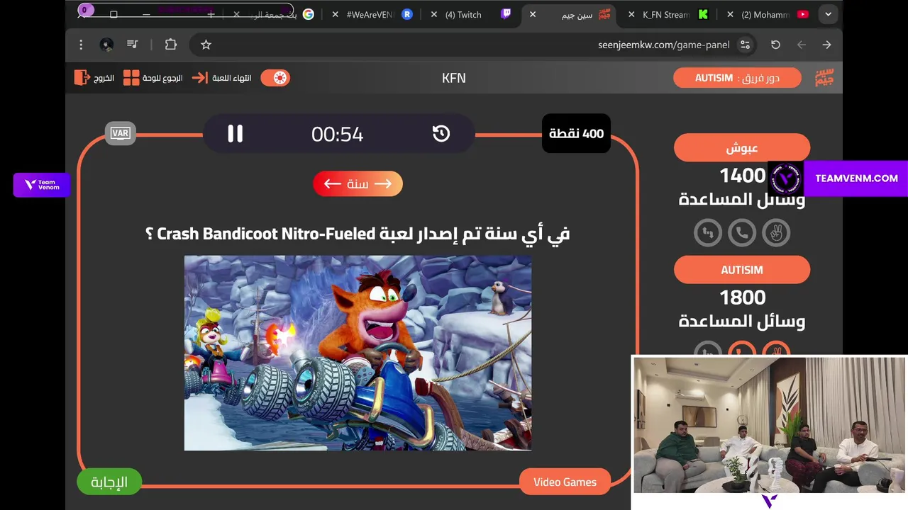Viewport: 908px width, 510px height.
Task: Click the Video Games category label
Action: 565,482
